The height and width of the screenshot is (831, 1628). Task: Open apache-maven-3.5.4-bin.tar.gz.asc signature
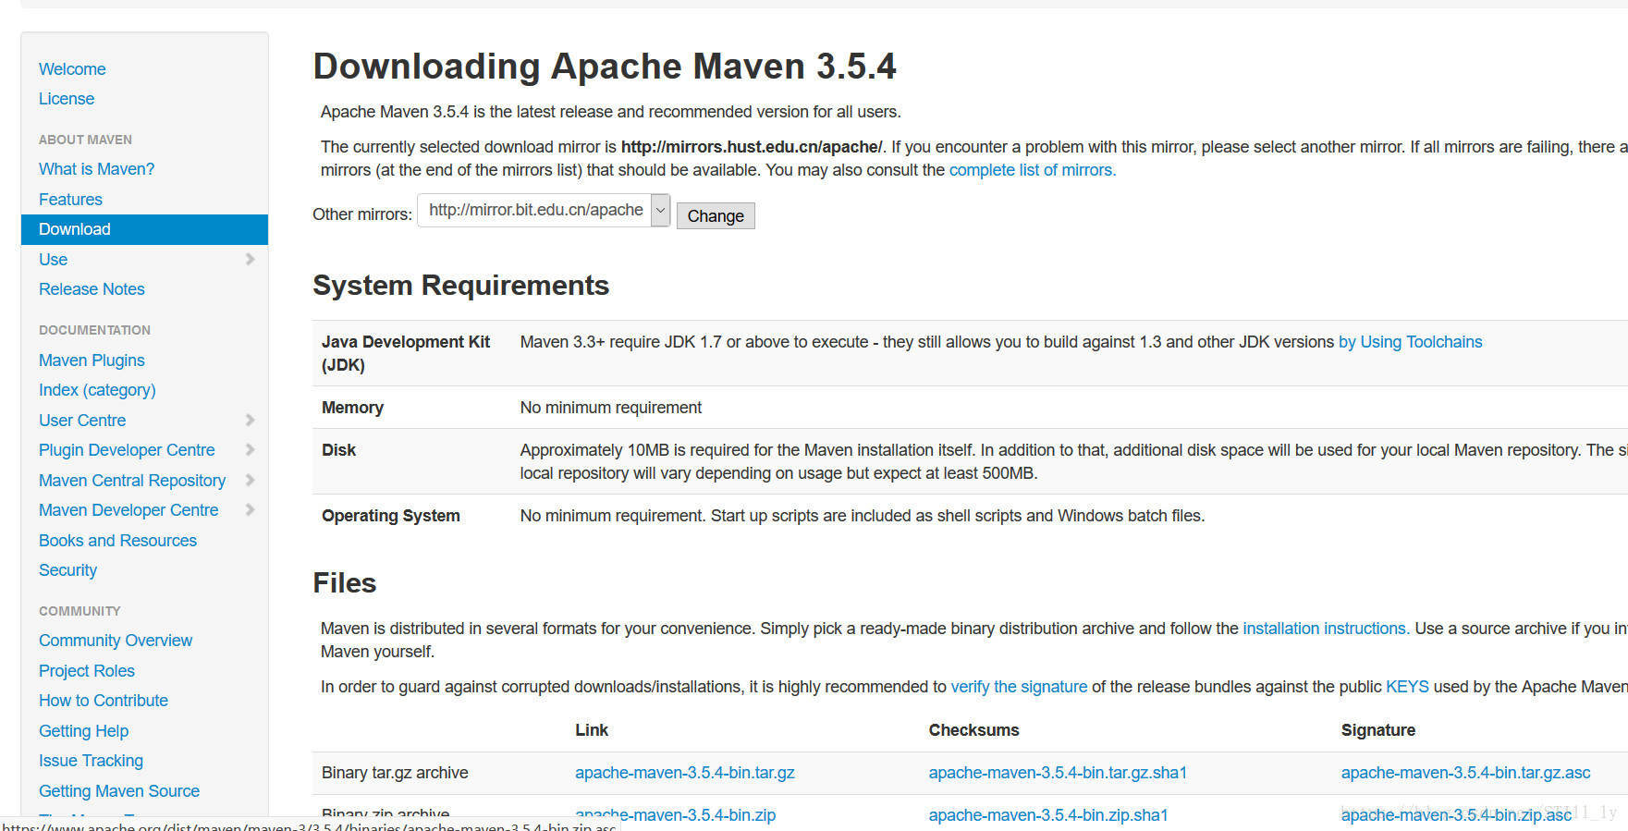point(1466,773)
